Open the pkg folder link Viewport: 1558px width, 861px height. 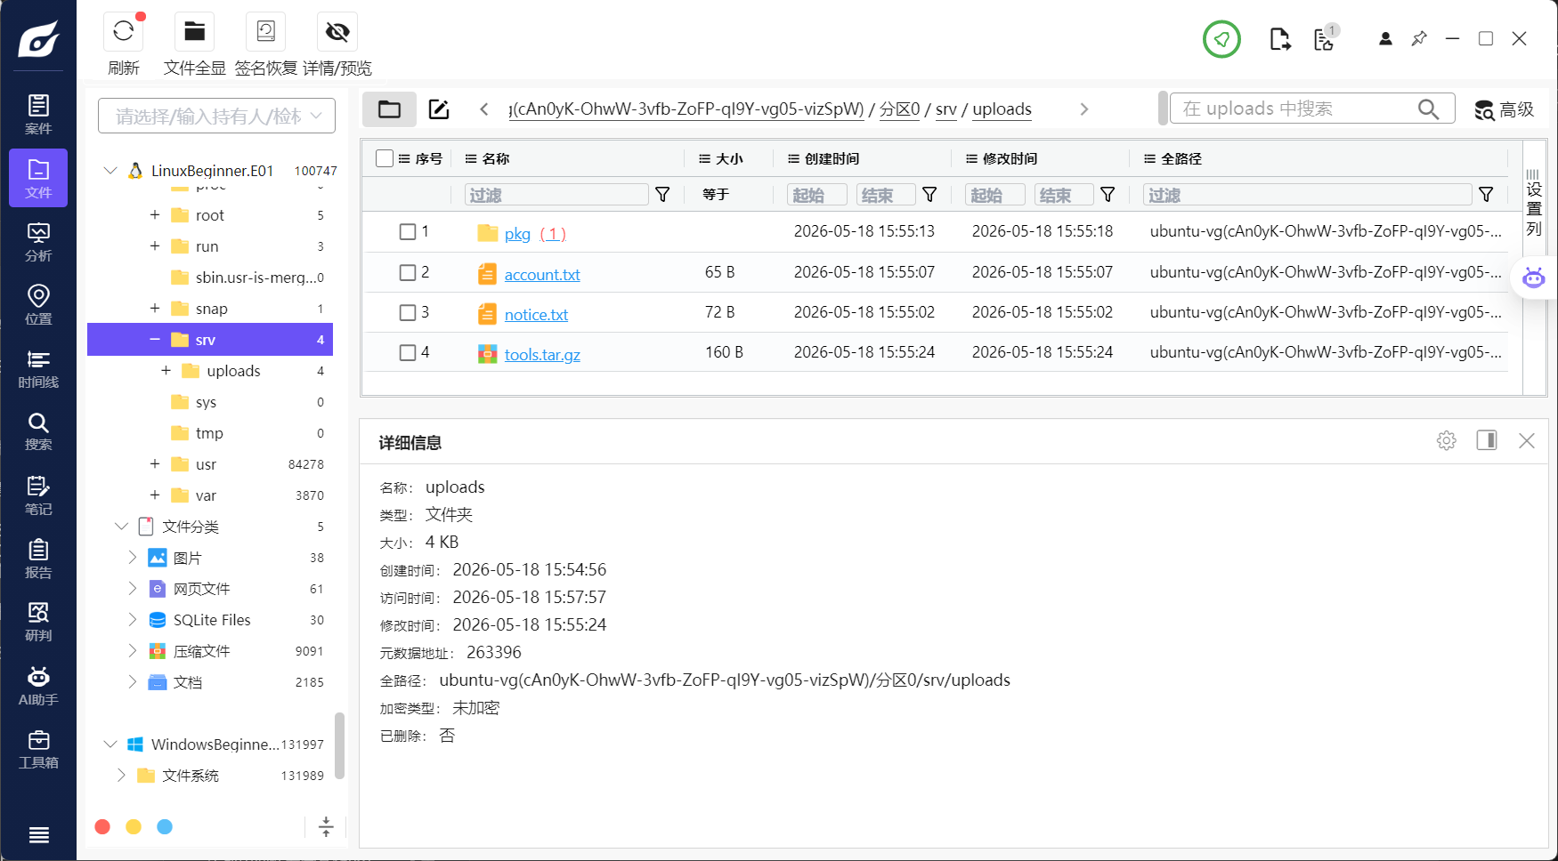tap(517, 234)
